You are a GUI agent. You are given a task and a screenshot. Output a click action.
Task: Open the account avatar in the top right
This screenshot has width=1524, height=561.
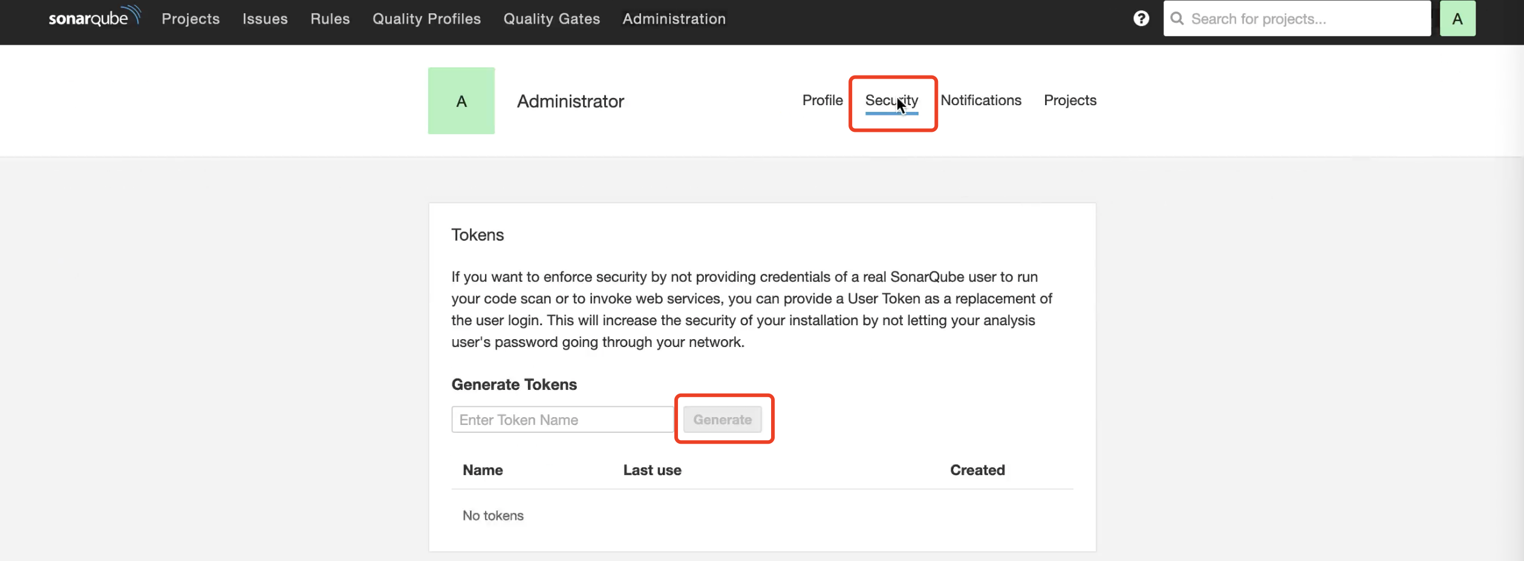tap(1457, 18)
